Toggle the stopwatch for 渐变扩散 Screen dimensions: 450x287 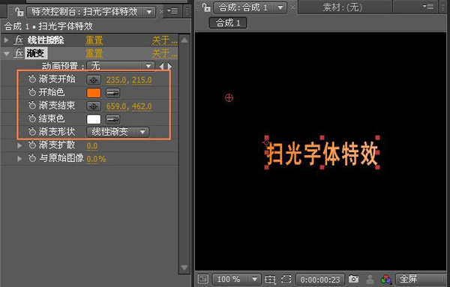pyautogui.click(x=32, y=145)
